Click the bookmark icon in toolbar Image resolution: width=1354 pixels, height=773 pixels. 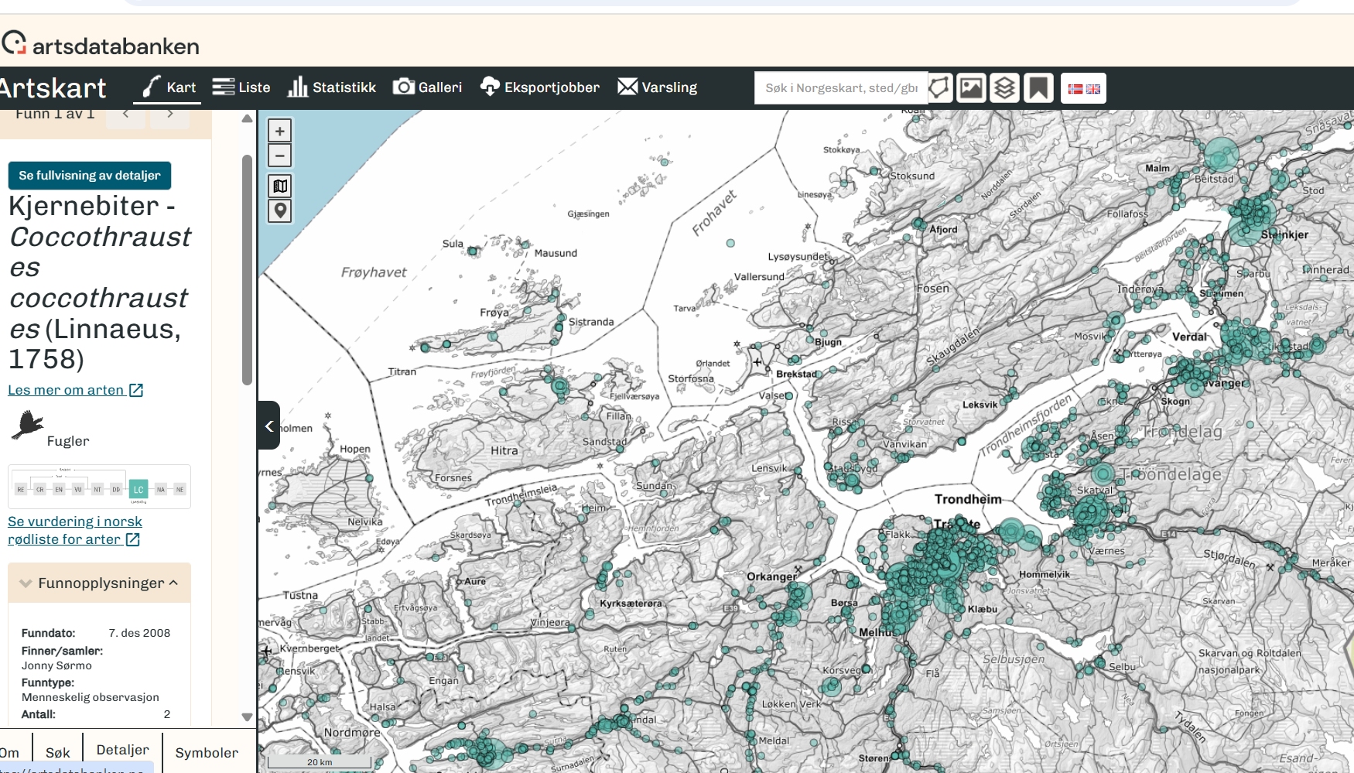click(1038, 88)
